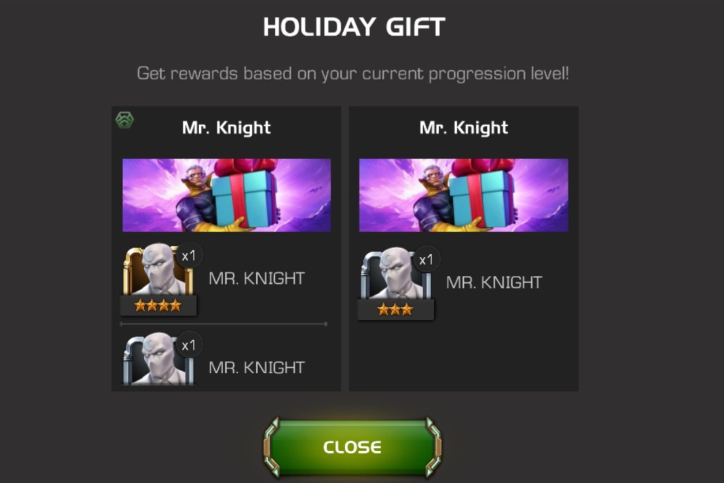
Task: Open the left card's Collector gift banner
Action: [x=227, y=195]
